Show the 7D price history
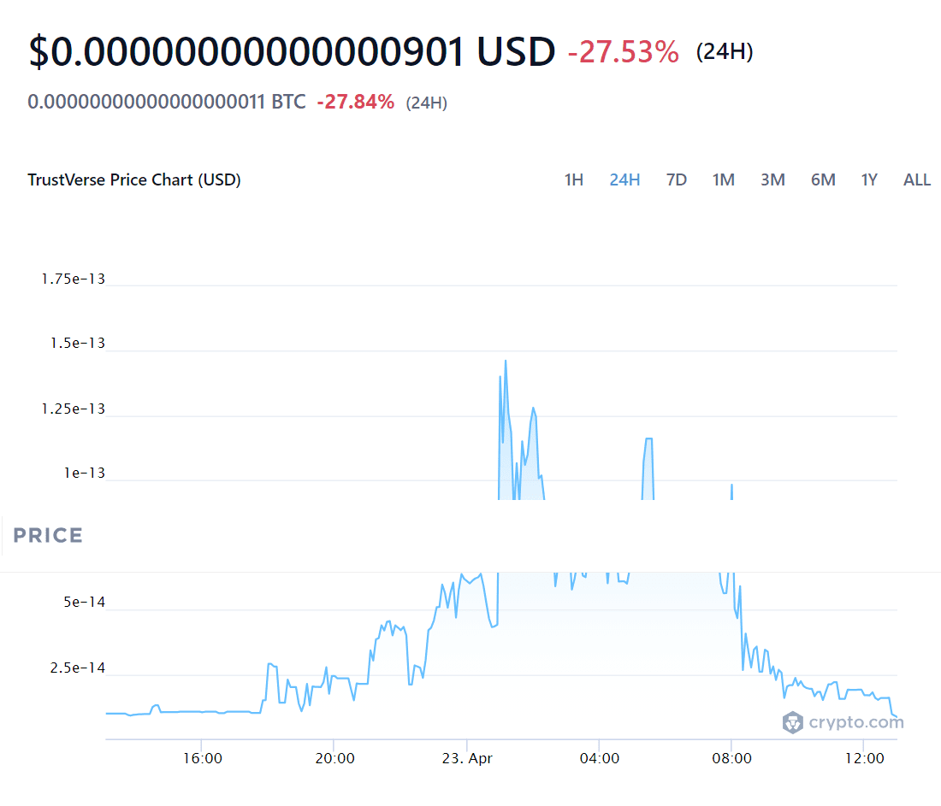941x806 pixels. pyautogui.click(x=676, y=179)
